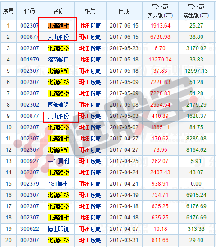216x247 pixels.
Task: Open stock code link 002302
Action: tap(30, 105)
